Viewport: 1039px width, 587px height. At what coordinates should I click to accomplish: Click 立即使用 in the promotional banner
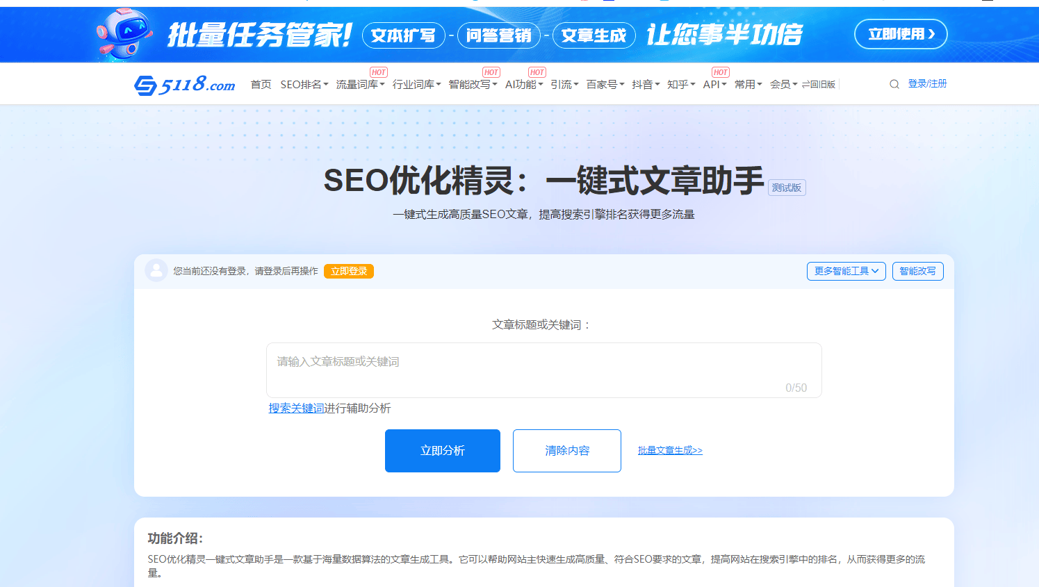[901, 33]
